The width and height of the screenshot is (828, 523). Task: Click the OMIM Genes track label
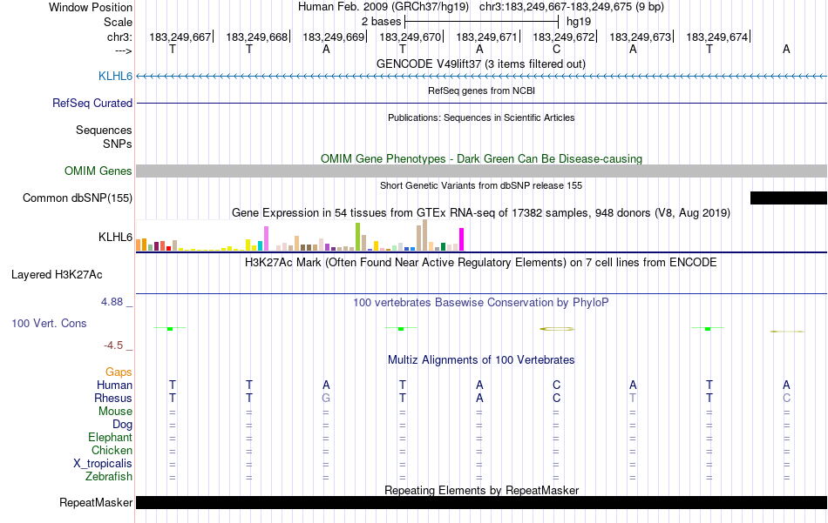(98, 171)
